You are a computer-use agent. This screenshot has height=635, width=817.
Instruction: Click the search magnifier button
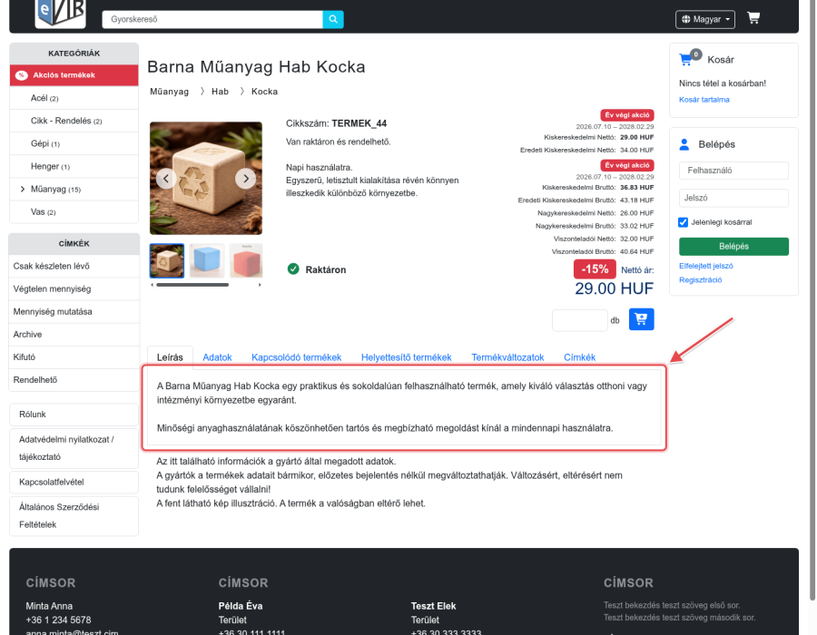pyautogui.click(x=333, y=19)
